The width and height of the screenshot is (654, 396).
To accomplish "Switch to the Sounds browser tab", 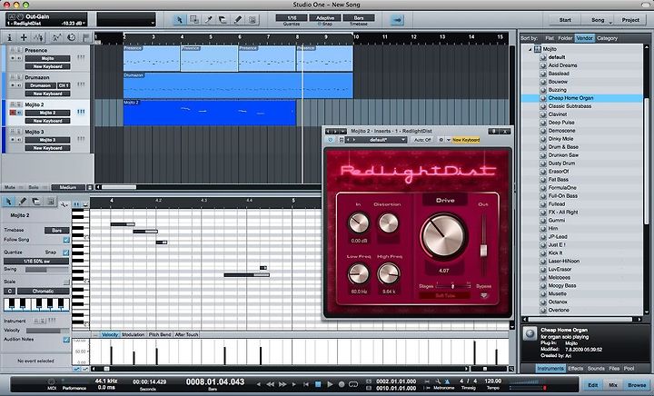I will pyautogui.click(x=596, y=369).
